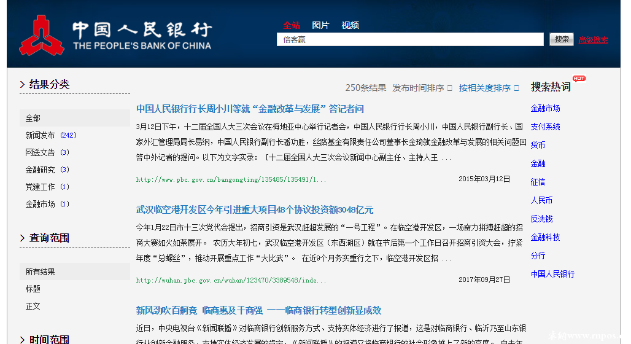
Task: Click the 搜索 button
Action: (562, 39)
